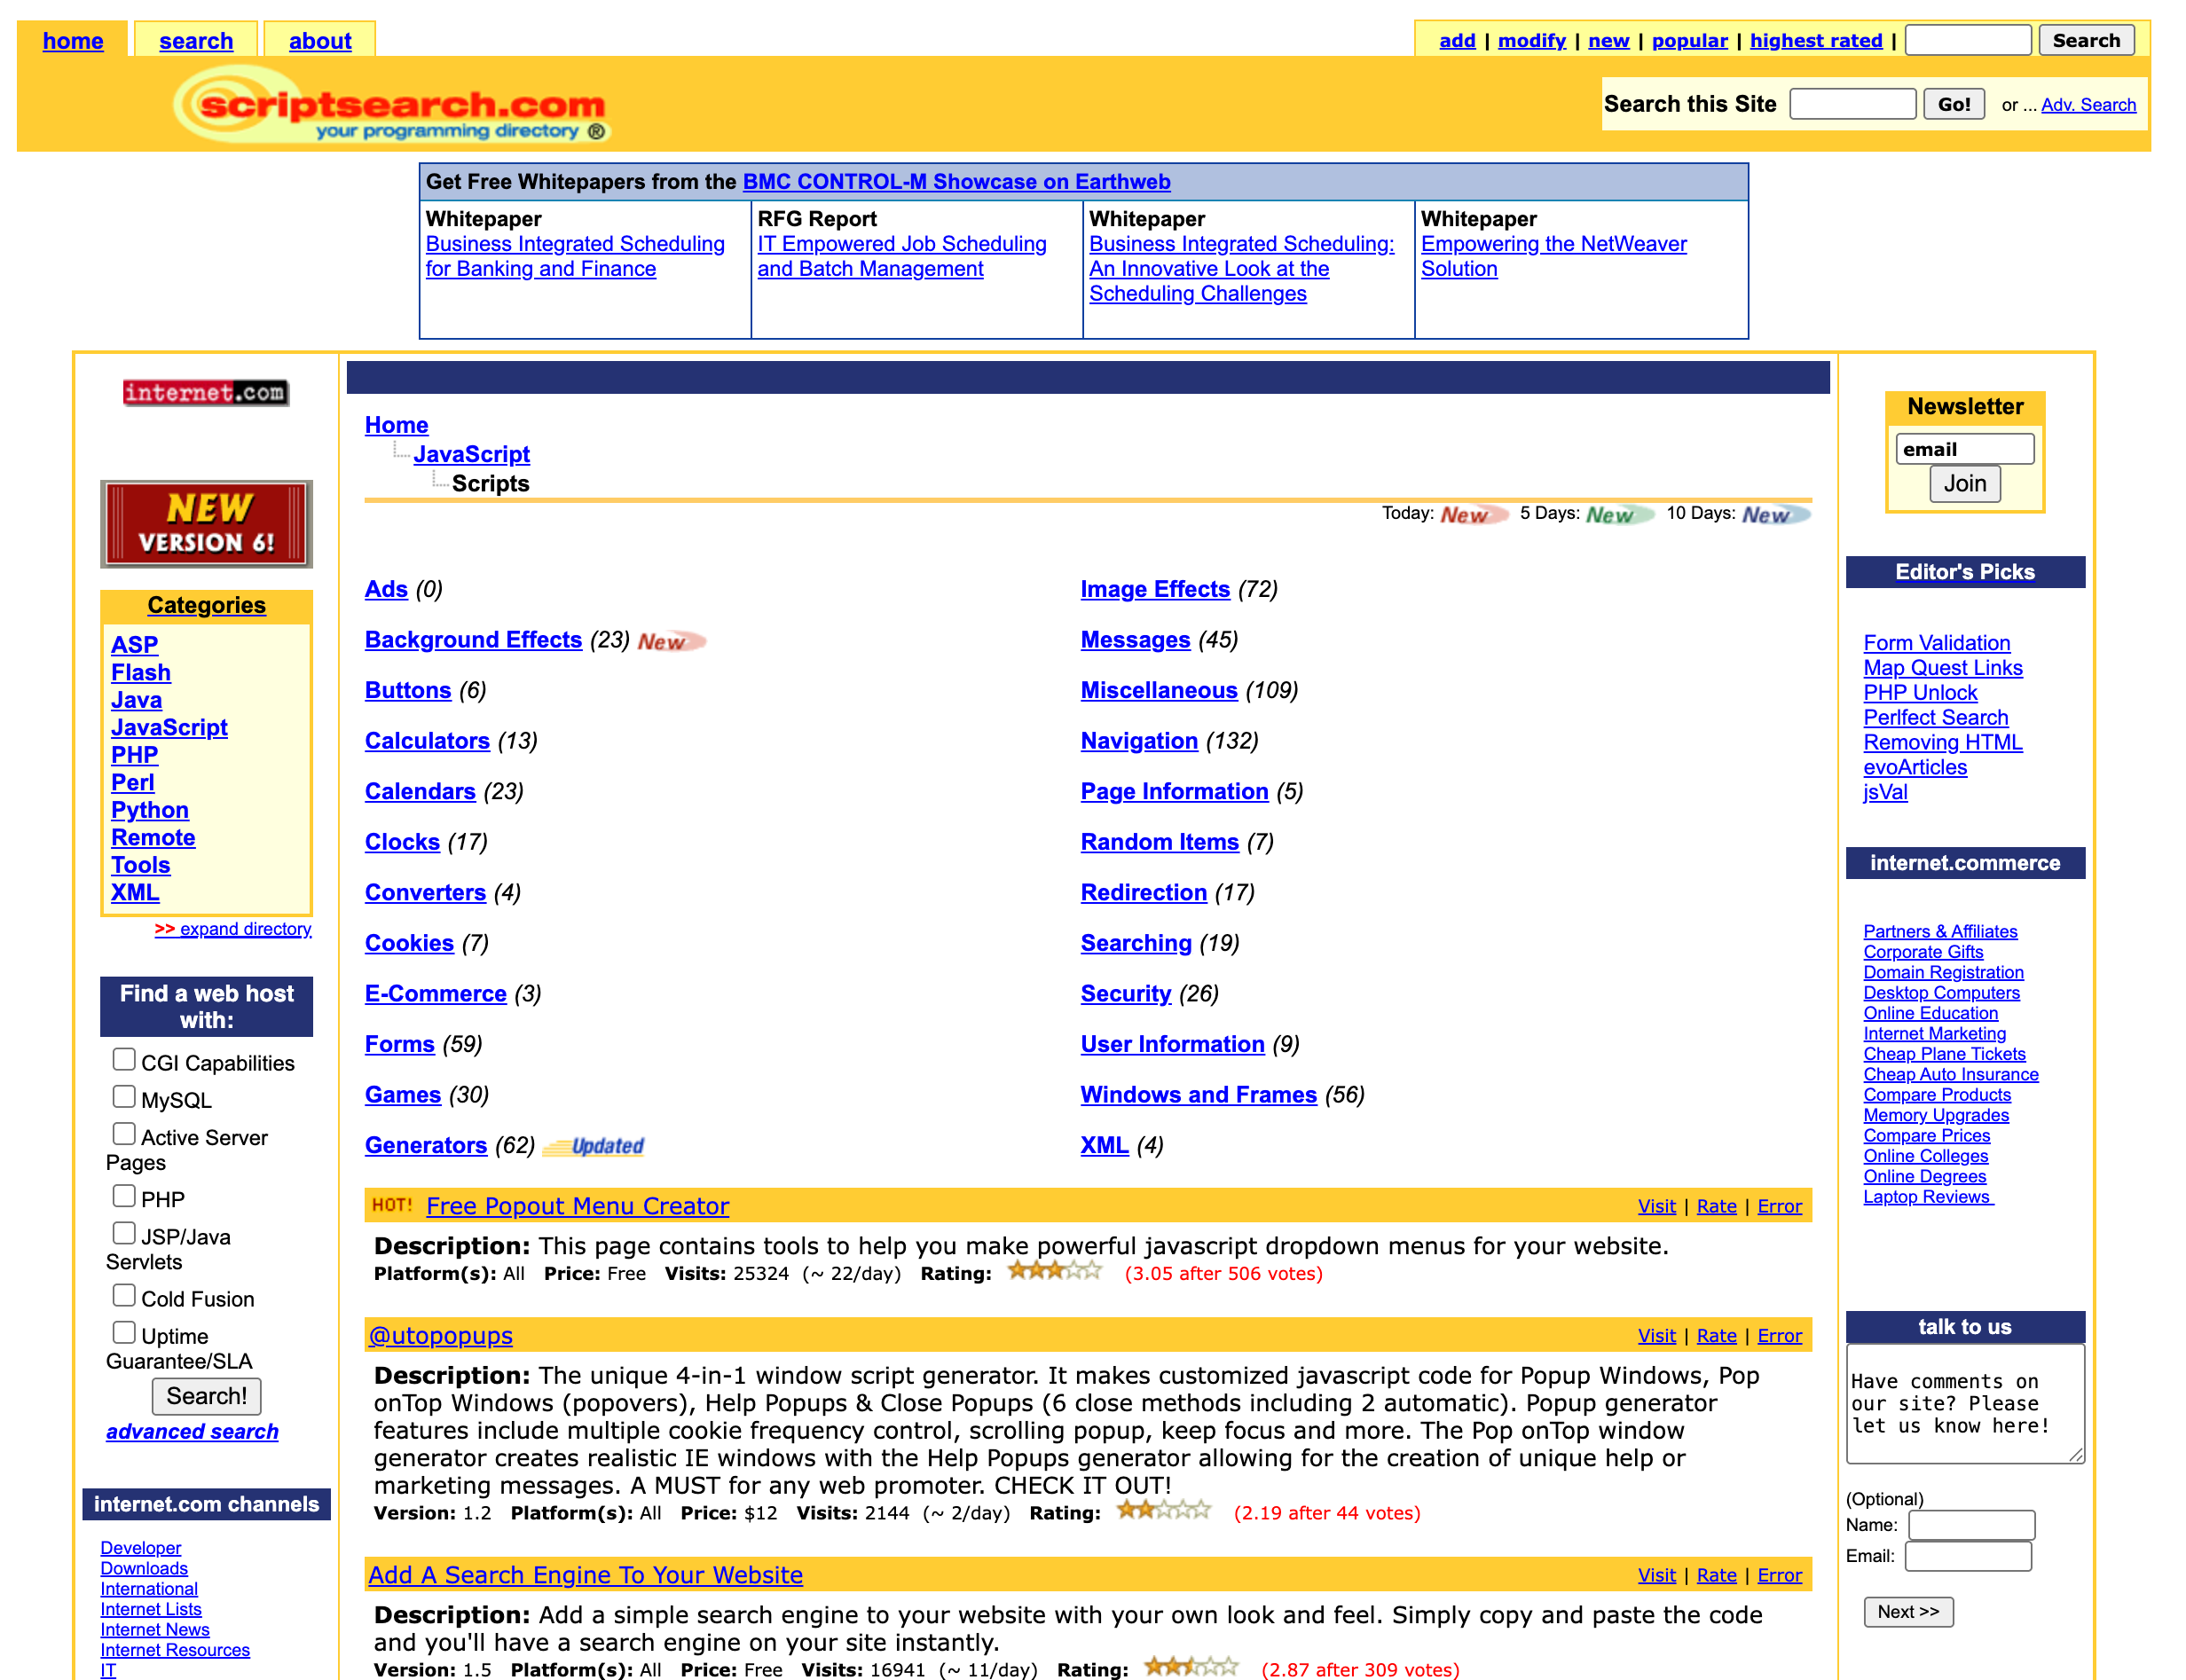Click the scriptsearch.com logo

[x=390, y=105]
